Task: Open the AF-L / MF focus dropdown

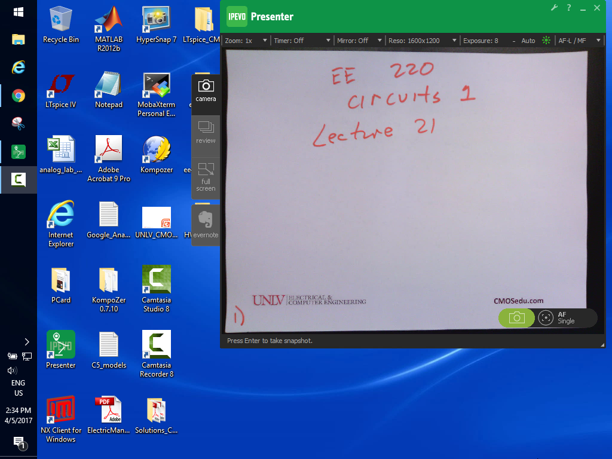Action: [x=579, y=41]
